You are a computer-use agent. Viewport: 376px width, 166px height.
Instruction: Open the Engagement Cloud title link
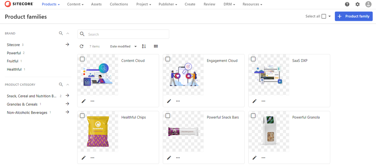pos(222,60)
